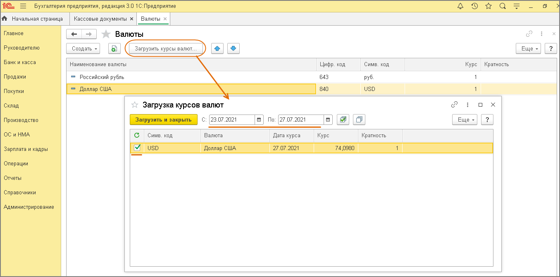Viewport: 560px width, 277px height.
Task: Switch to Начальная страница tab
Action: tap(34, 19)
